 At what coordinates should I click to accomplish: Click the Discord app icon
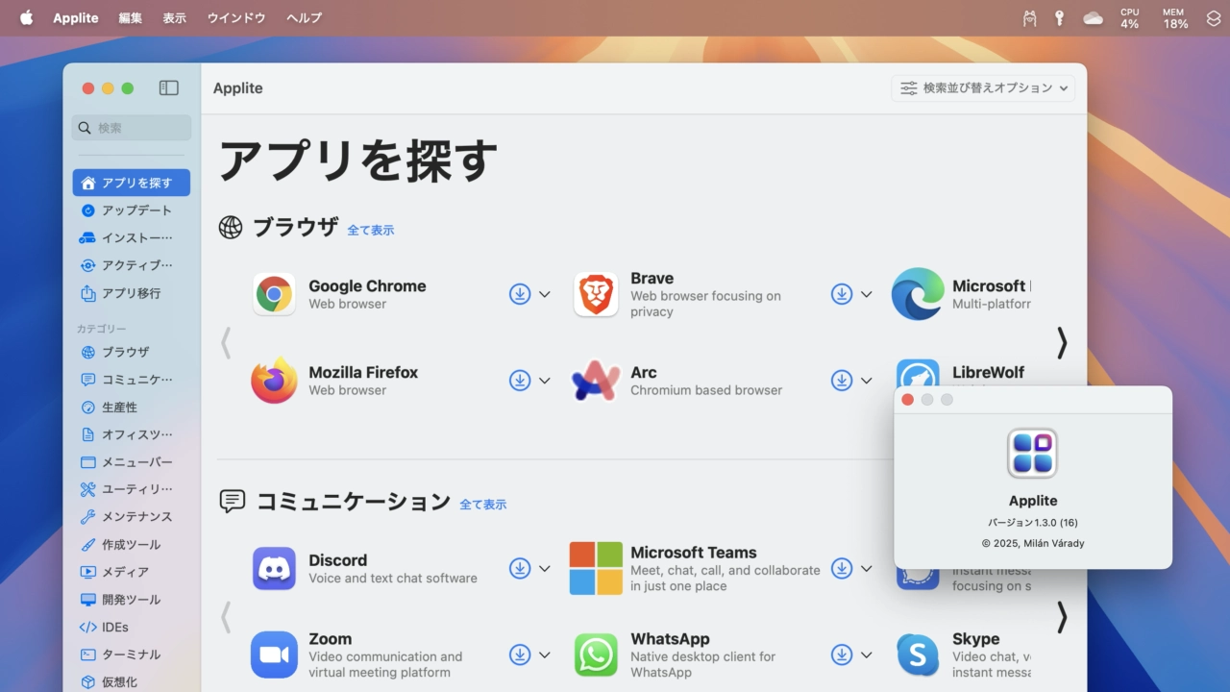click(274, 568)
